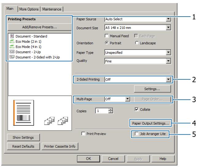Open the Document Size dropdown
This screenshot has width=198, height=167.
tap(168, 27)
